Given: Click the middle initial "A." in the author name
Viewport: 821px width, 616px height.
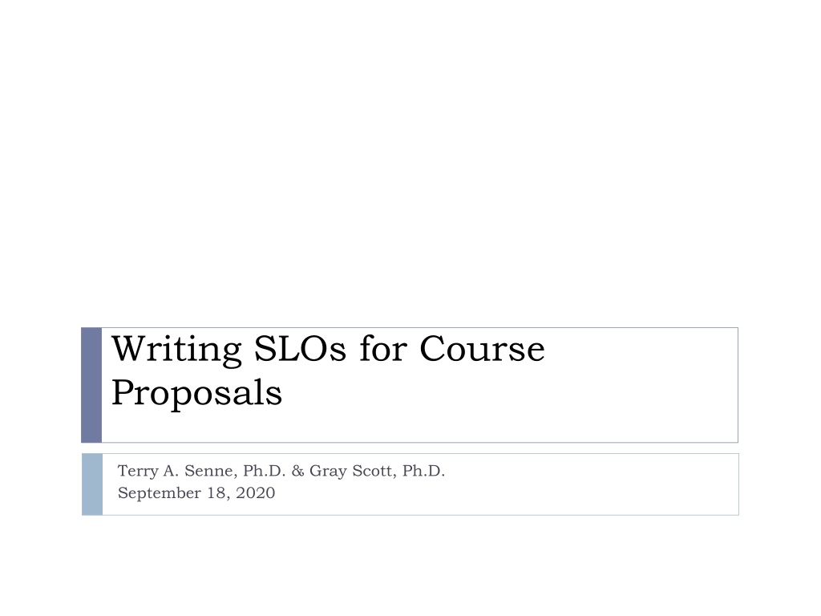Looking at the screenshot, I should 172,471.
